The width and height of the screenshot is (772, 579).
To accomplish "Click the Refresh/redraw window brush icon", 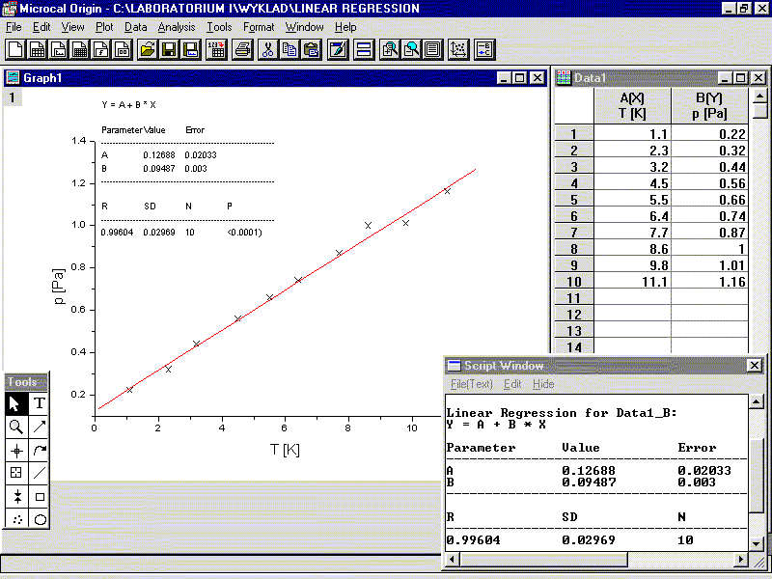I will pyautogui.click(x=337, y=50).
